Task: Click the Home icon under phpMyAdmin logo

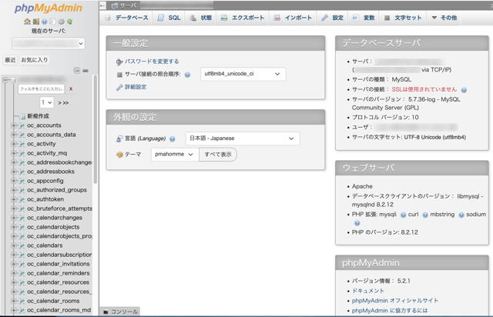Action: 27,22
